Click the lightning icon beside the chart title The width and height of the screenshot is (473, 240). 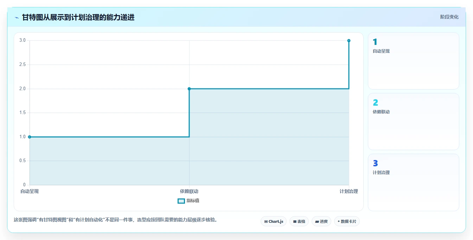tap(17, 18)
